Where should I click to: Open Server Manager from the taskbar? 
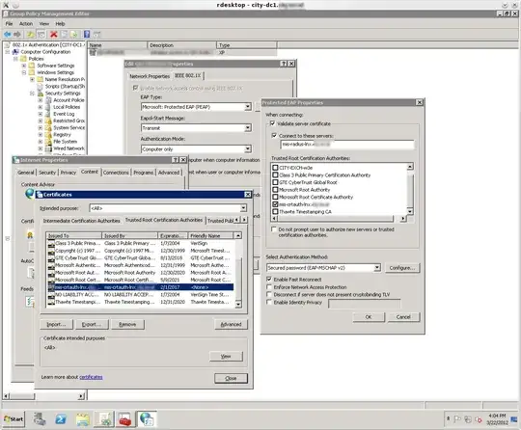40,419
